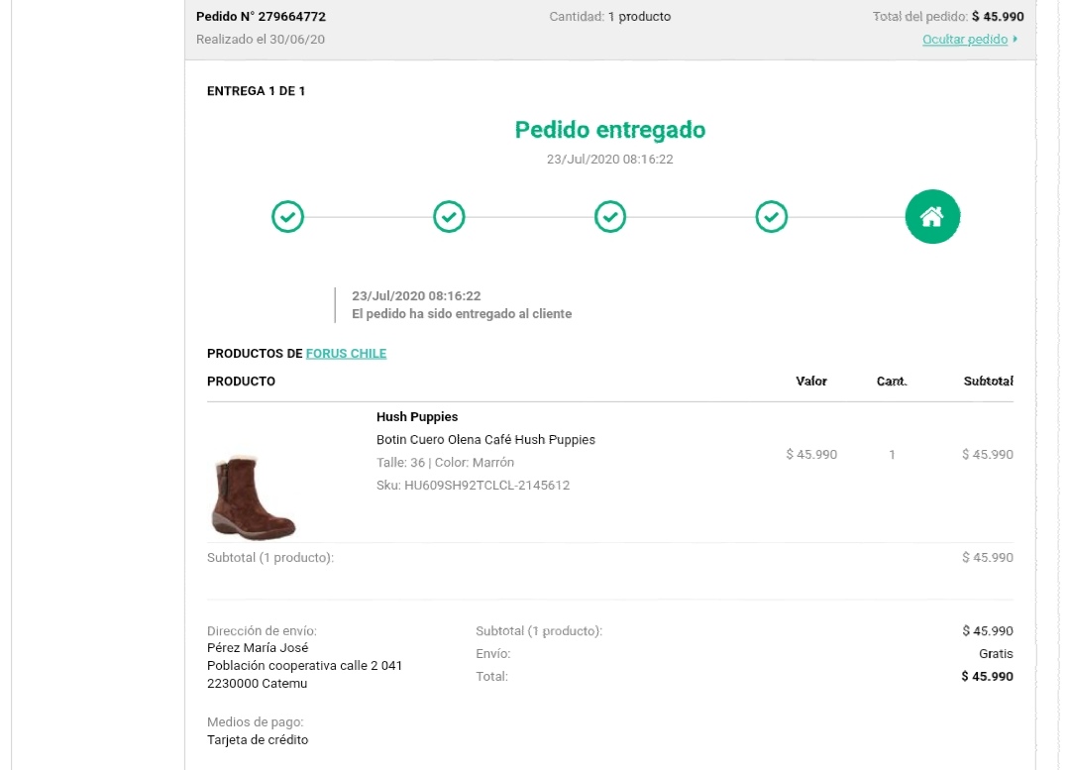Image resolution: width=1070 pixels, height=770 pixels.
Task: Click the 'Realizado el 30/06/20' date
Action: [260, 39]
